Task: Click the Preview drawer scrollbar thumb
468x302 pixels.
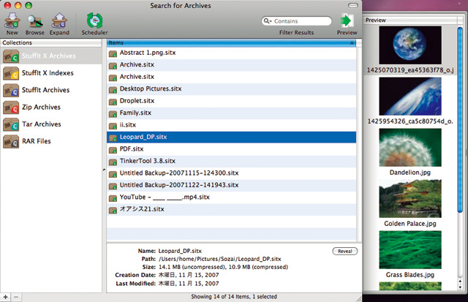Action: (460, 119)
